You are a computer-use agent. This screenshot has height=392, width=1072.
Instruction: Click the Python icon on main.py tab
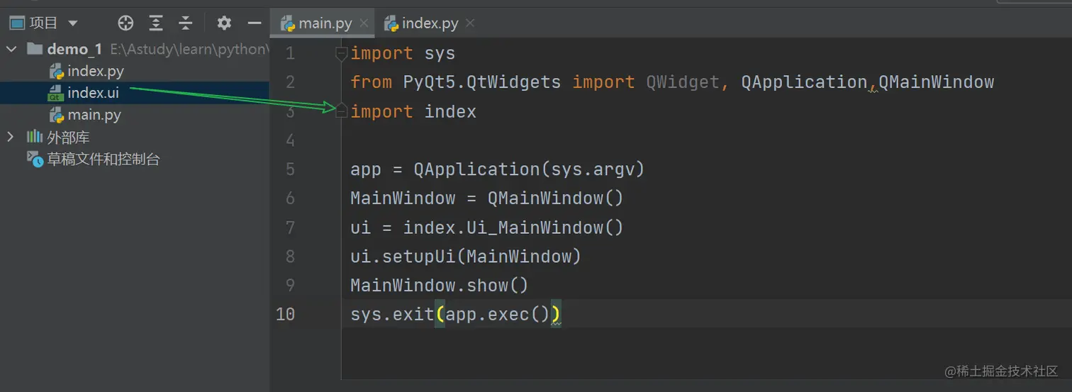(x=287, y=23)
